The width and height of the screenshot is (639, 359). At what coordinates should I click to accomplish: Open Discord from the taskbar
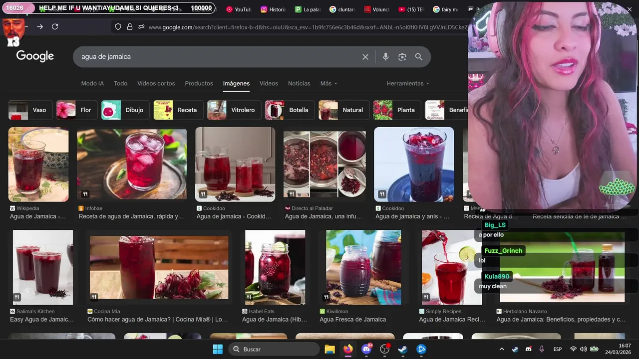coord(366,349)
